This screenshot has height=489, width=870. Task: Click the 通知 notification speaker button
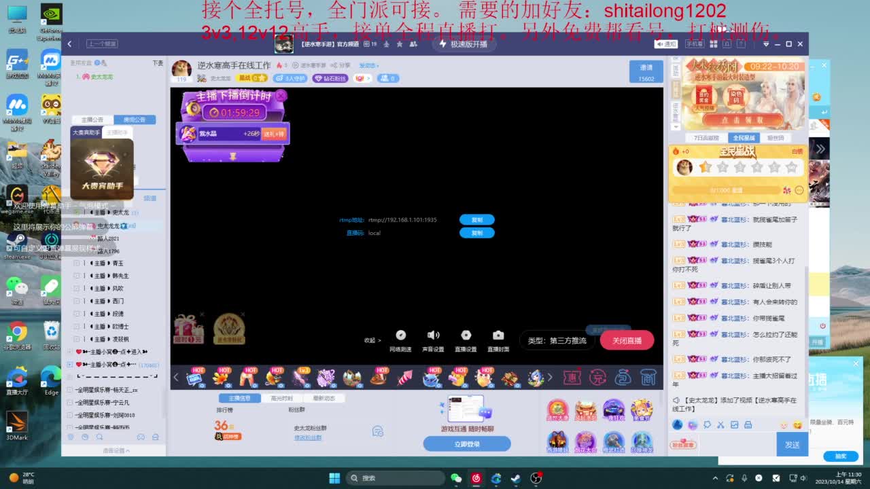(x=666, y=44)
